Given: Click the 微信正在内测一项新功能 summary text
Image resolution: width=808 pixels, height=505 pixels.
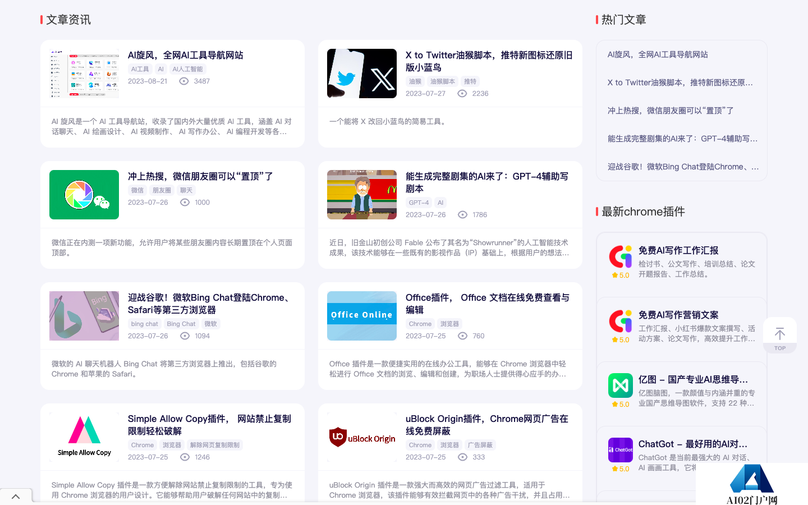Looking at the screenshot, I should click(172, 247).
